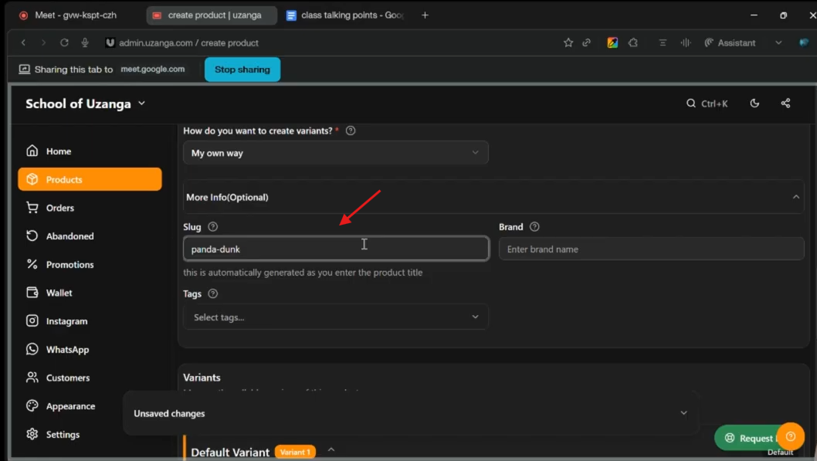Screen dimensions: 817x461
Task: Open the Select tags dropdown
Action: click(336, 317)
